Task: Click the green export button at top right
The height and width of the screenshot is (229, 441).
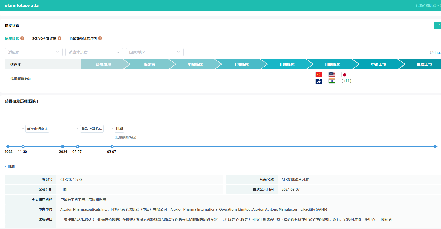Action: click(x=438, y=25)
